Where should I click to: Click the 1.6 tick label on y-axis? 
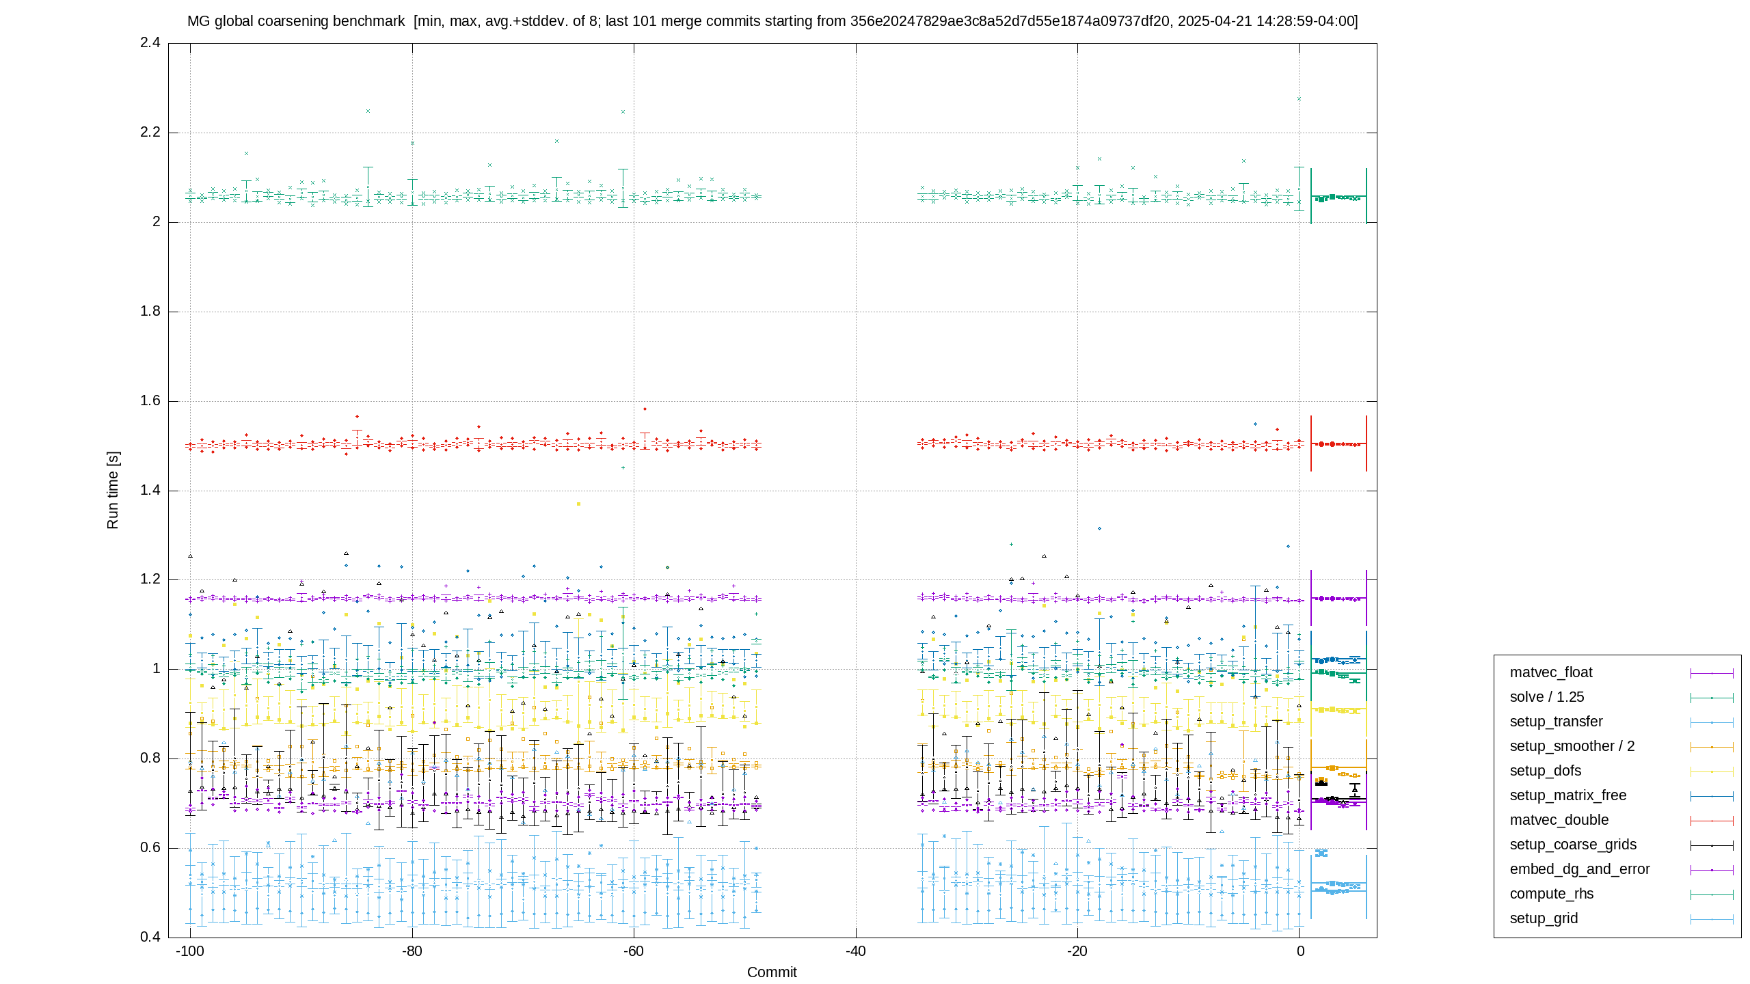(x=150, y=400)
